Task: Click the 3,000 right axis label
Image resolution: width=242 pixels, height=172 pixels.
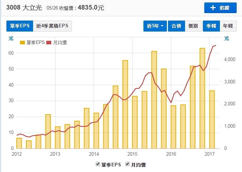Action: coord(230,82)
